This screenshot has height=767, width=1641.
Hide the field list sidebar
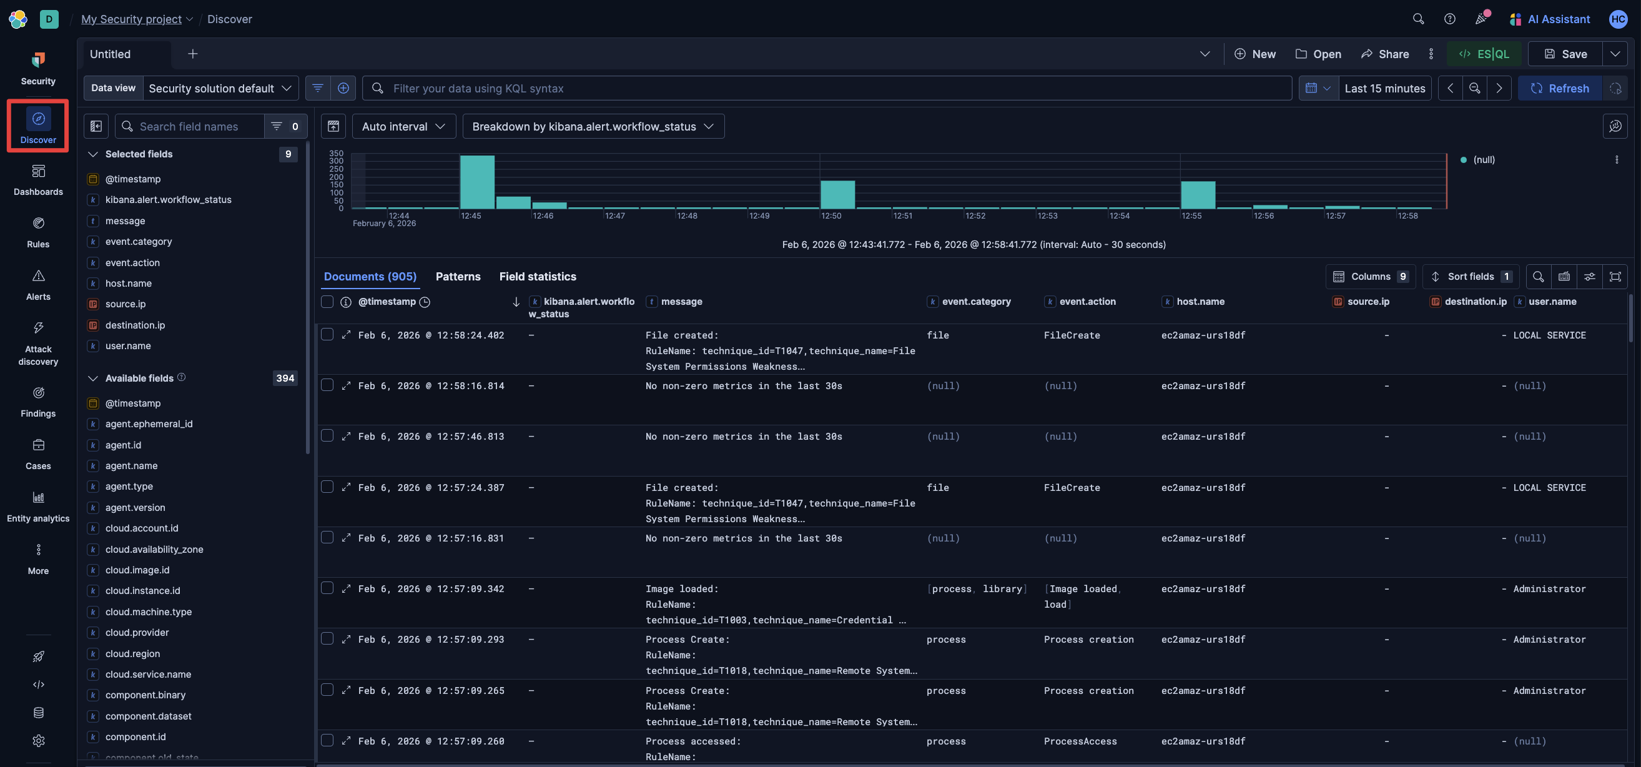96,126
